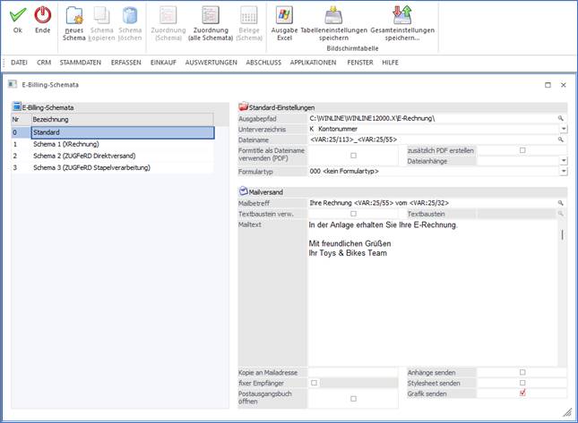Open the Dateianhänge dropdown
Viewport: 578px width, 423px height.
tap(564, 161)
